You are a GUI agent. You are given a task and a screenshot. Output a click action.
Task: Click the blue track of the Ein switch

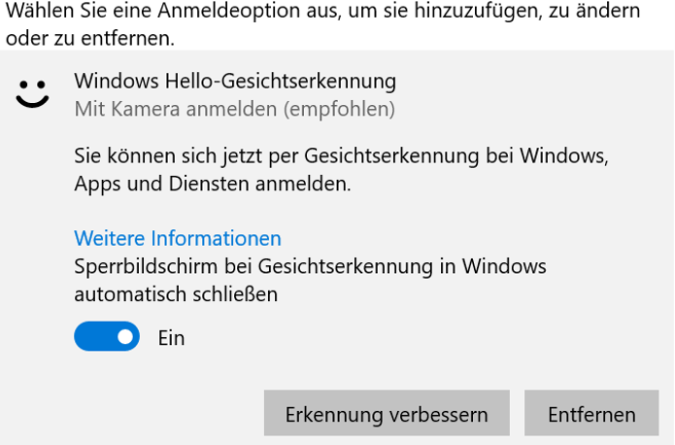tap(92, 337)
